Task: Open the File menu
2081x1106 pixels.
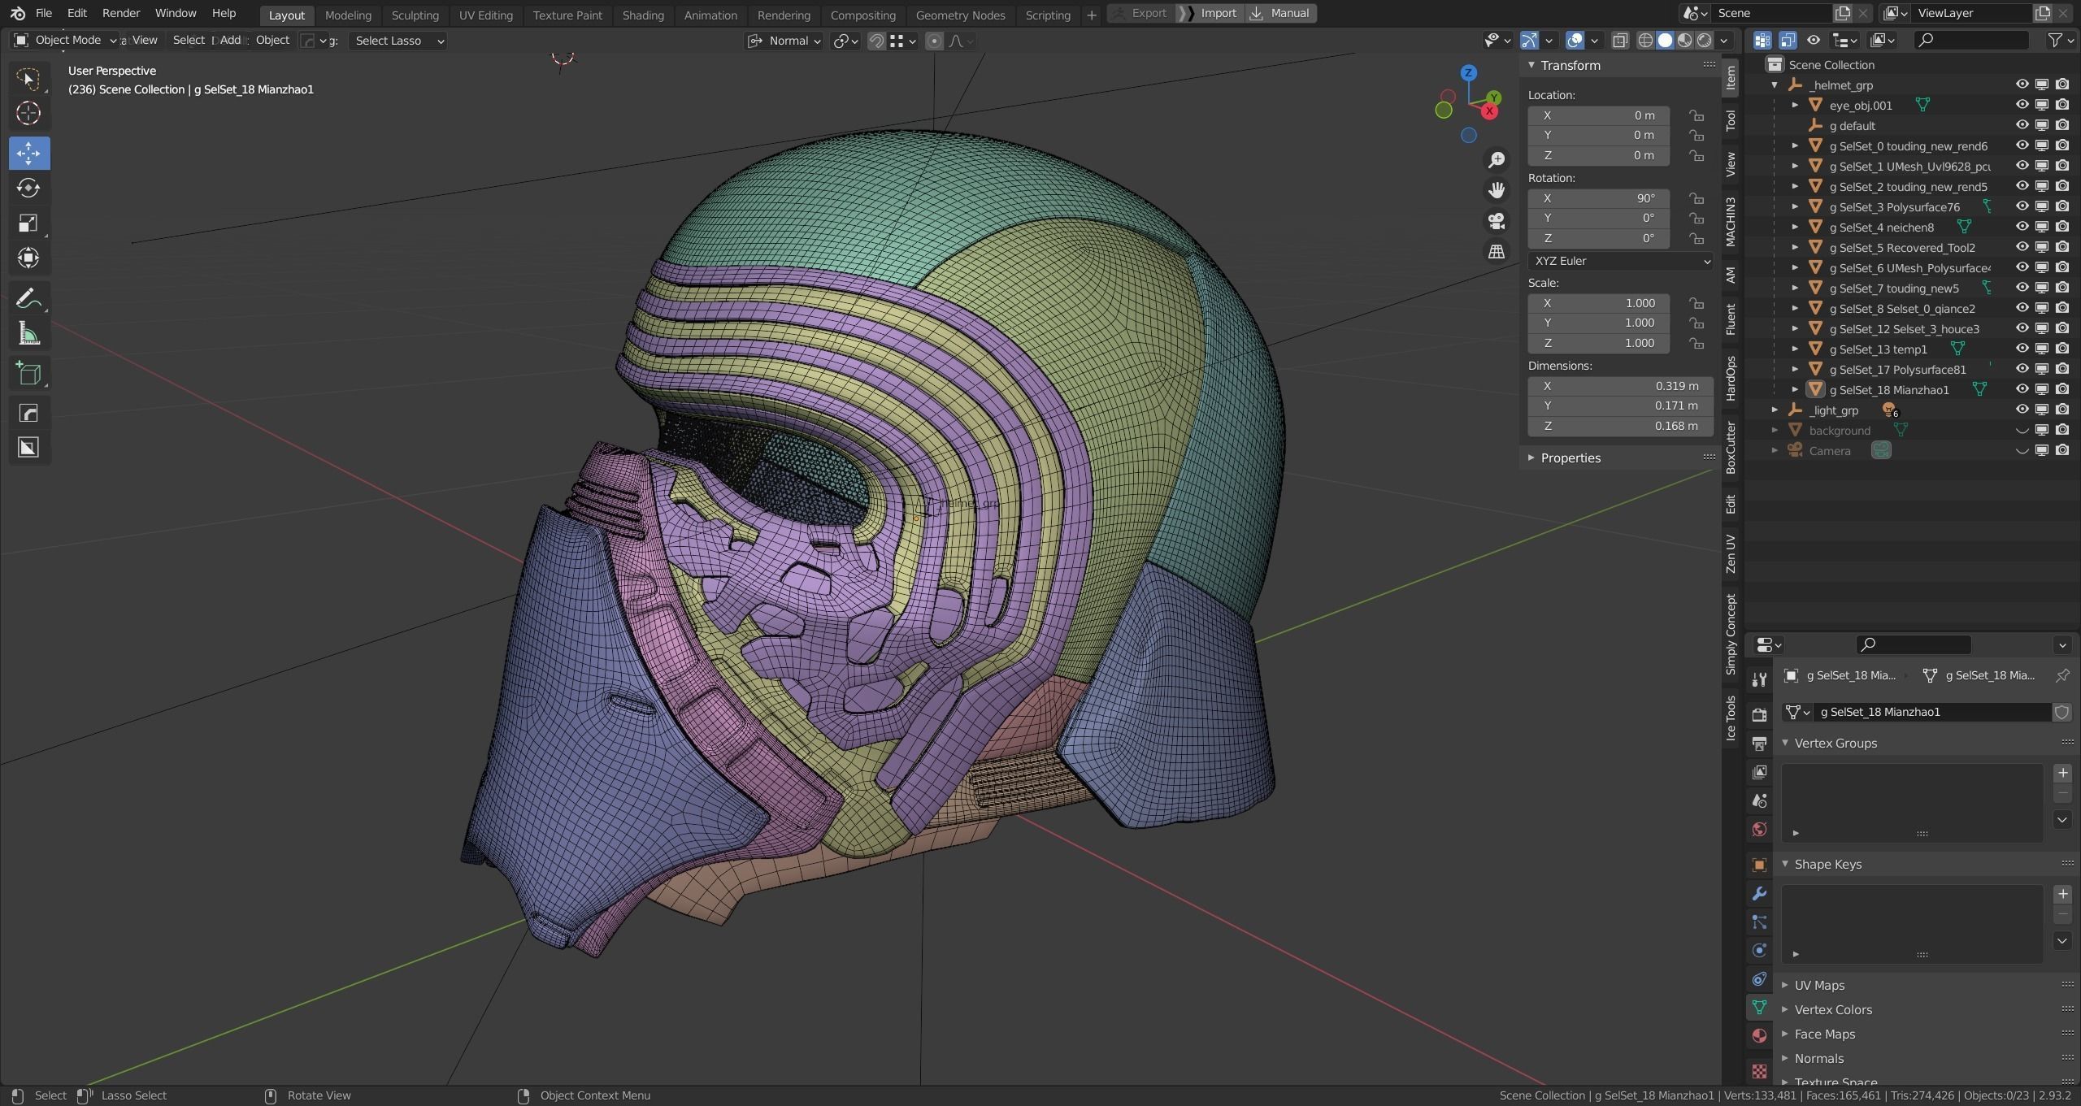Action: 44,14
